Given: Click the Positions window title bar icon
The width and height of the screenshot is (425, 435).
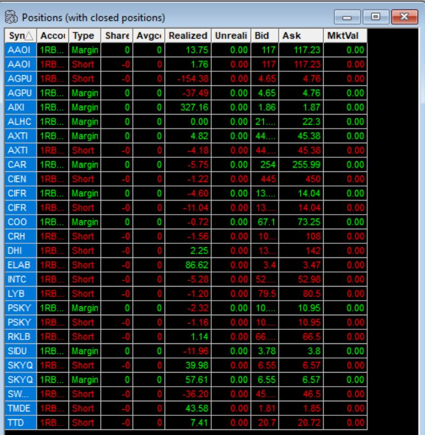Looking at the screenshot, I should pyautogui.click(x=10, y=17).
